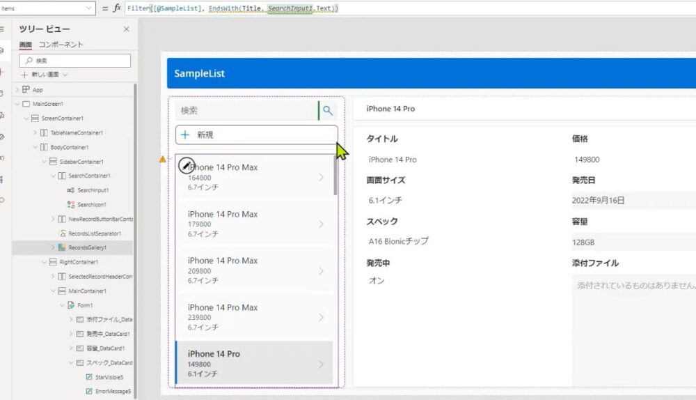Image resolution: width=696 pixels, height=400 pixels.
Task: Click the Form1 form icon
Action: [71, 305]
